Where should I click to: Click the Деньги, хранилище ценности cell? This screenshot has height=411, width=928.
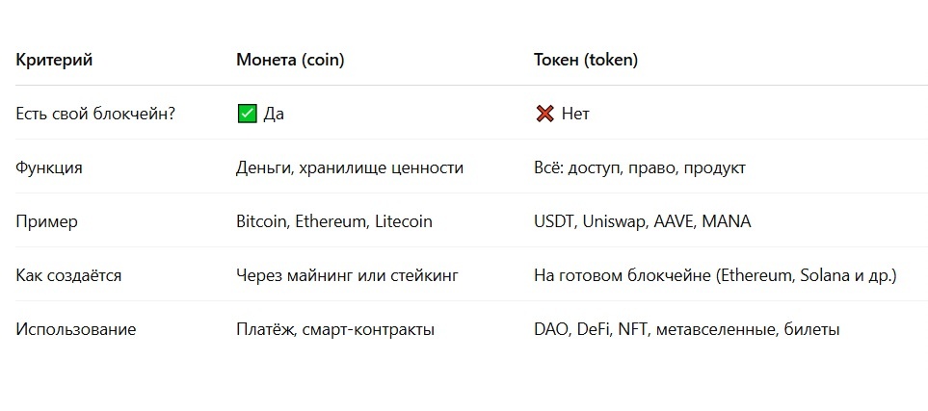click(x=350, y=167)
